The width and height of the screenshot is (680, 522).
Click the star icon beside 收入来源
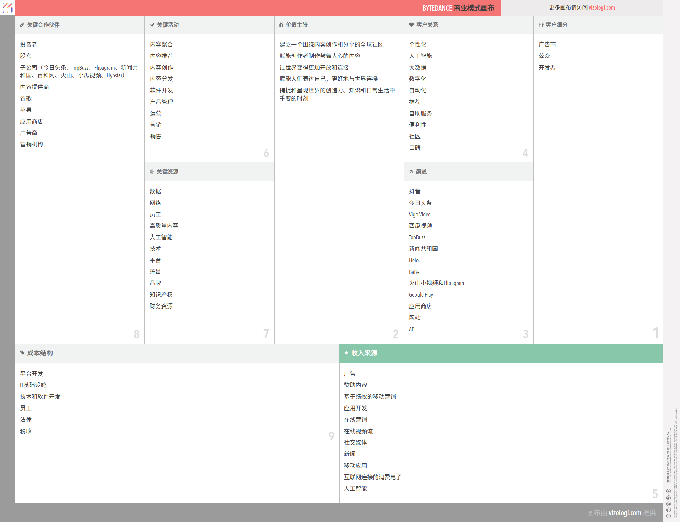click(346, 353)
